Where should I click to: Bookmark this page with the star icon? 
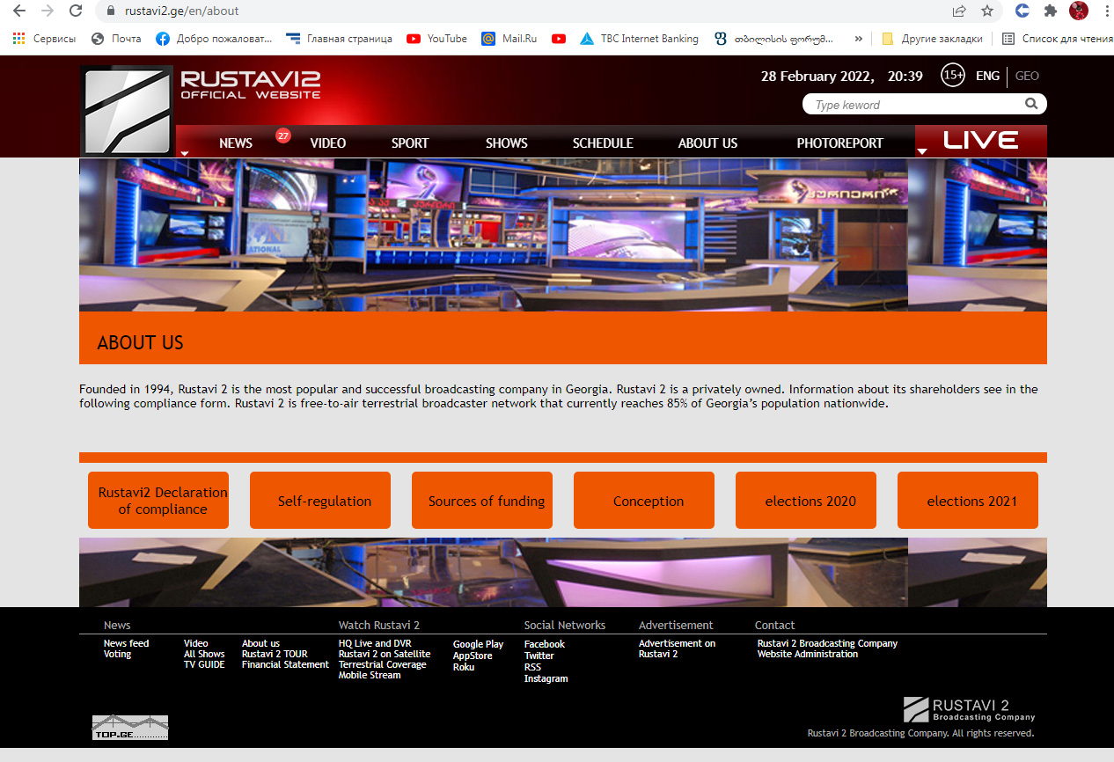point(986,11)
